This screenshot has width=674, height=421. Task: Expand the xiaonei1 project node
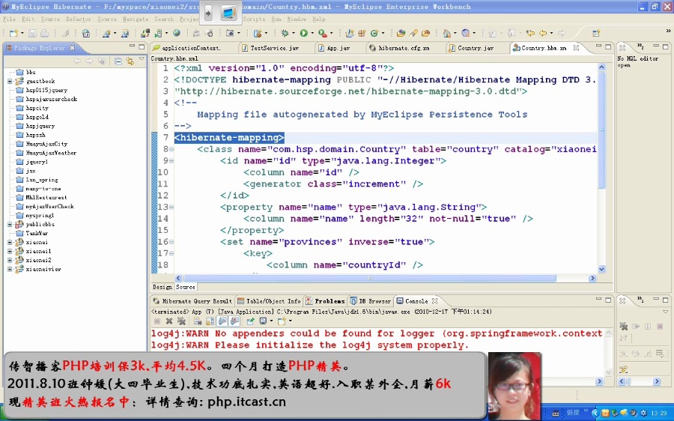[x=10, y=251]
